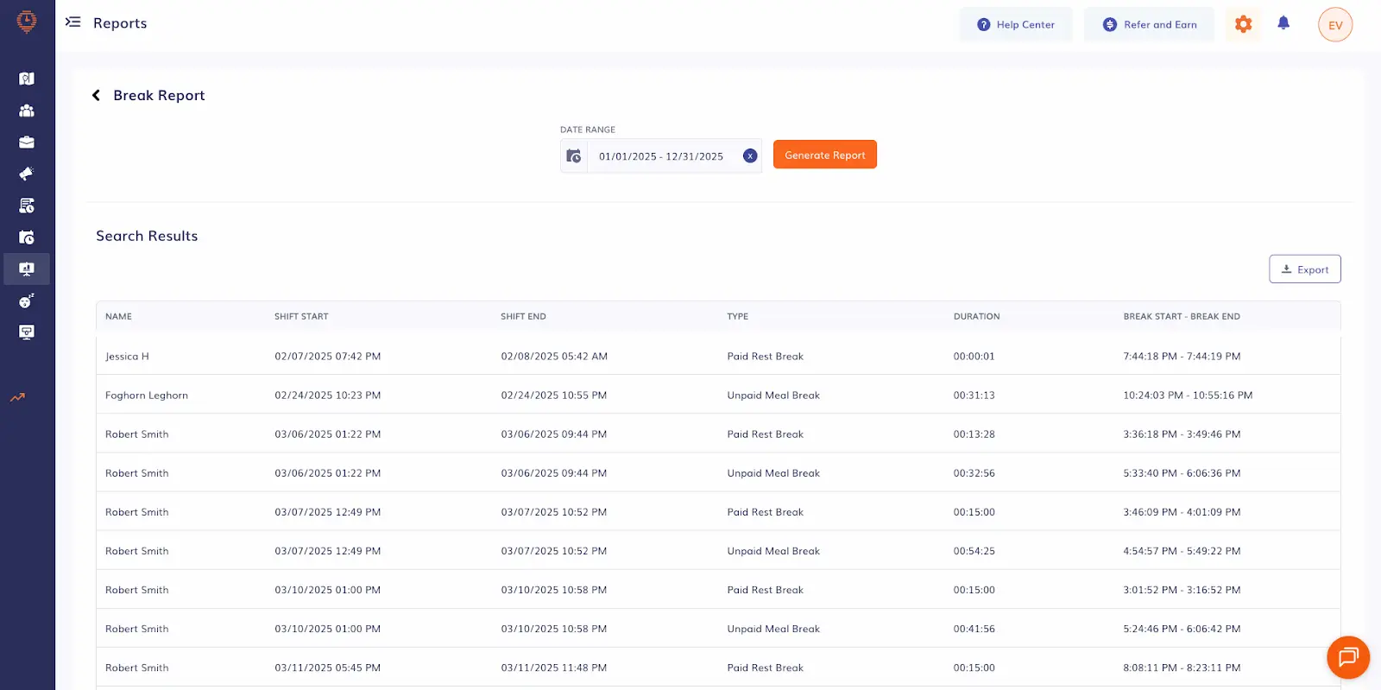This screenshot has height=690, width=1381.
Task: Select the Jessica H name cell
Action: (127, 357)
